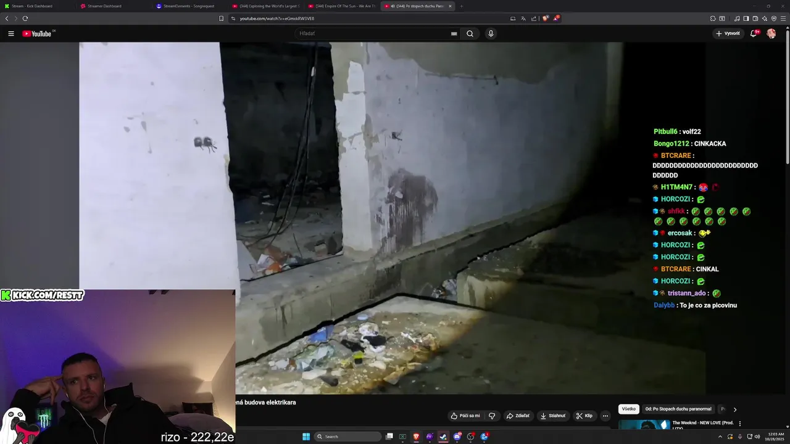Open the picture-in-picture icon in address bar
This screenshot has width=790, height=444.
coord(513,18)
